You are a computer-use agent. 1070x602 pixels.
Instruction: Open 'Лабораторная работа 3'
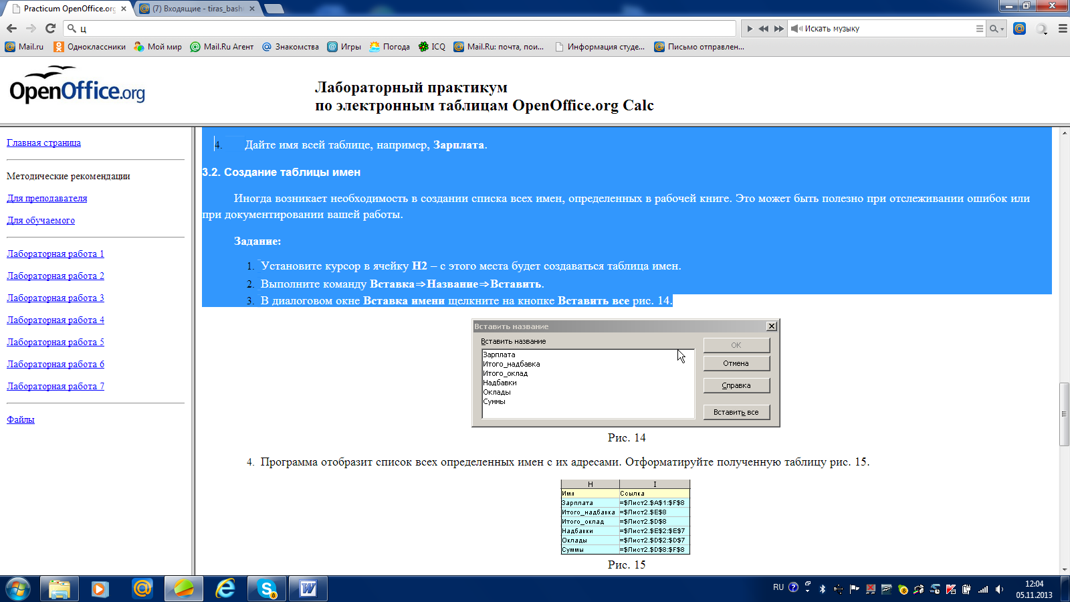click(x=56, y=298)
